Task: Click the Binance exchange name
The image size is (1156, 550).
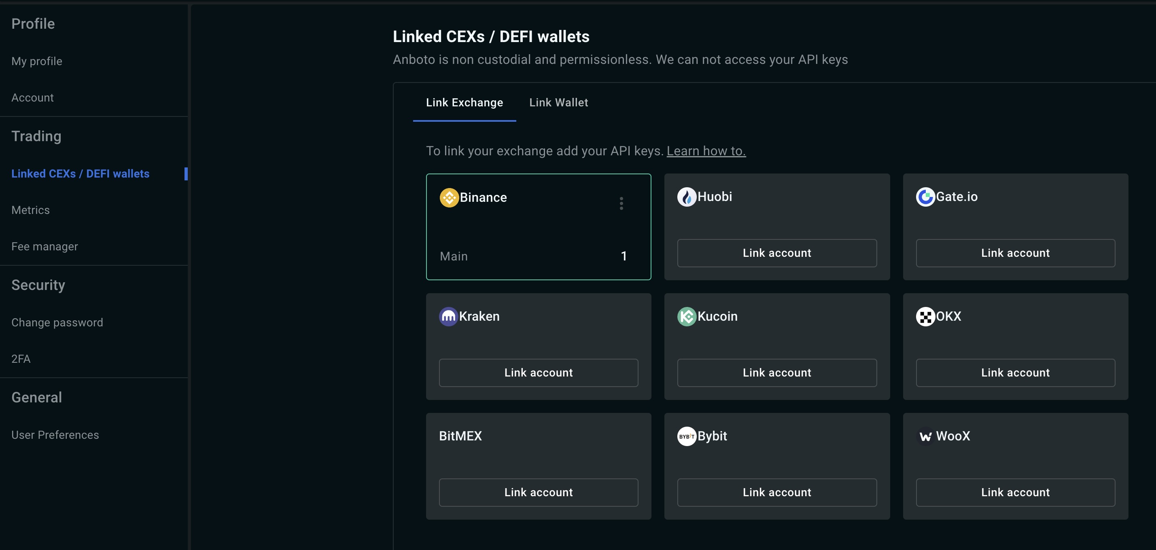Action: point(483,197)
